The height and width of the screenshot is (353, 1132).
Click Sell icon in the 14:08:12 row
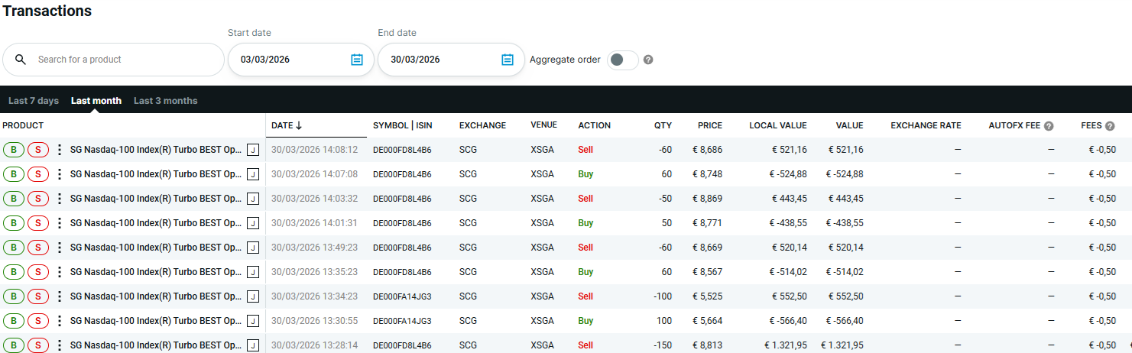tap(38, 150)
